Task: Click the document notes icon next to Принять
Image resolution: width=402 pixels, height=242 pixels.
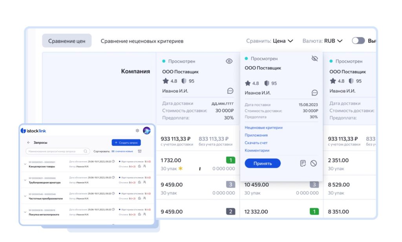Action: coord(303,163)
